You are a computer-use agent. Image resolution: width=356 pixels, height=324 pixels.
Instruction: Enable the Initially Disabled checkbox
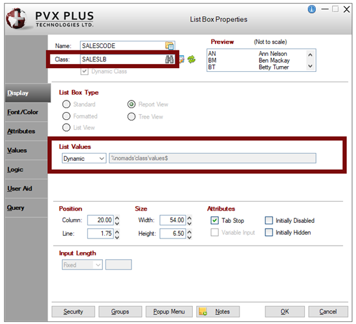click(269, 220)
